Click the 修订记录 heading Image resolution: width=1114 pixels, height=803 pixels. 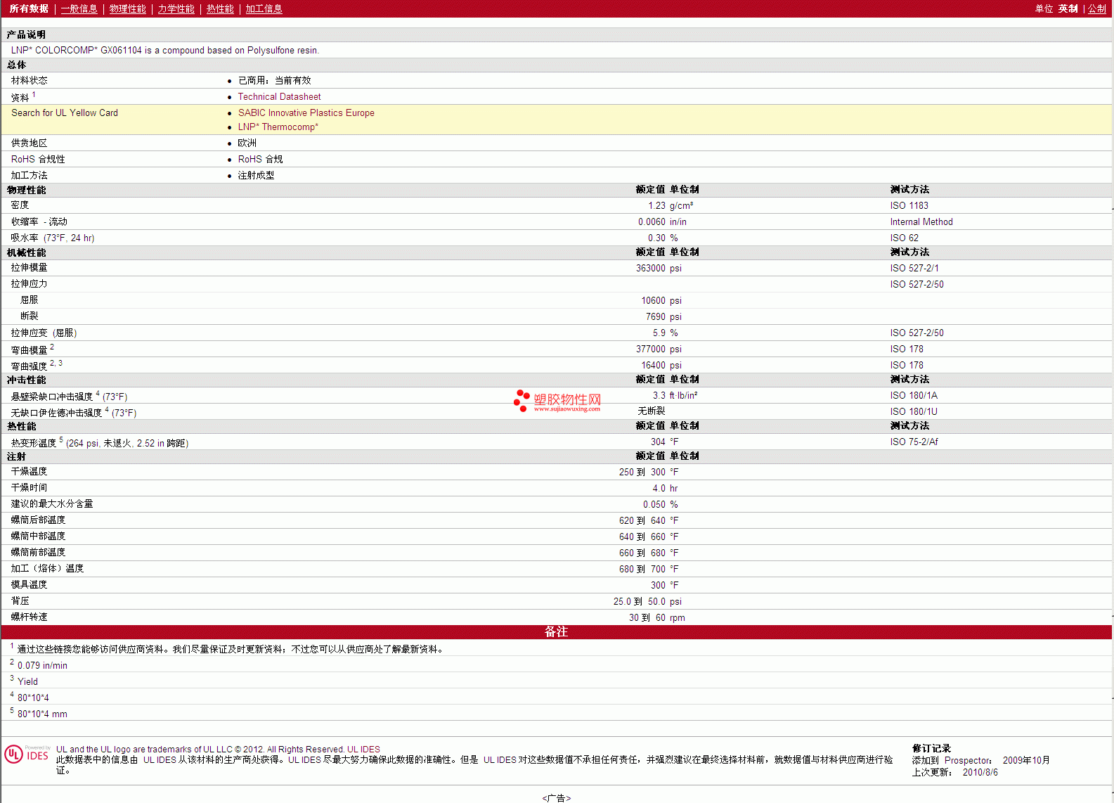(x=931, y=749)
